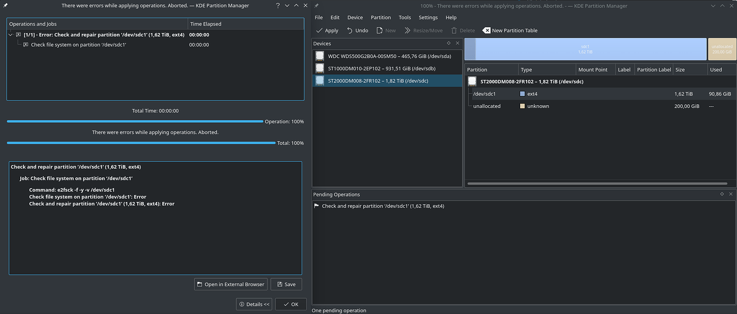
Task: Click the drive icon beside ST1000DM010-2EP102
Action: (319, 68)
